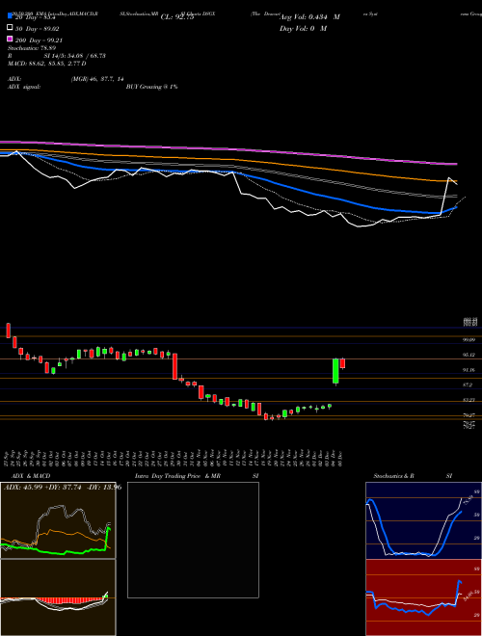Click the MACD histogram panel with red bars
The height and width of the screenshot is (636, 482).
[x=58, y=597]
